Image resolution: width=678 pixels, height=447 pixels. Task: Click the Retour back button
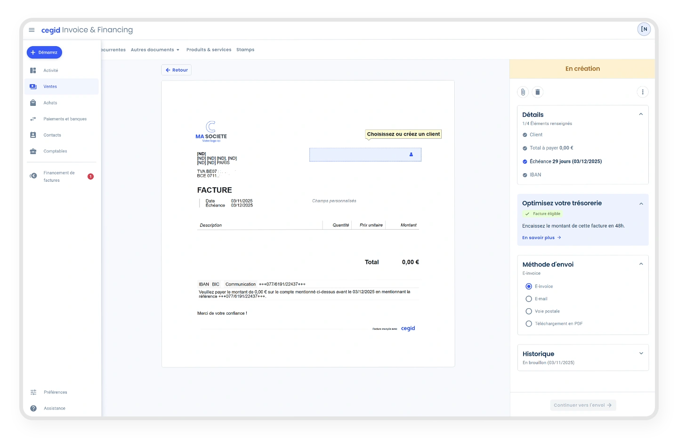click(177, 70)
